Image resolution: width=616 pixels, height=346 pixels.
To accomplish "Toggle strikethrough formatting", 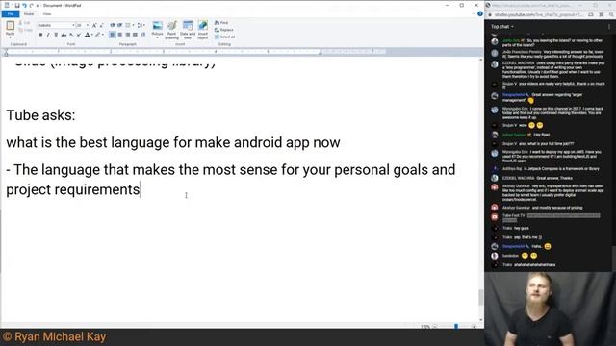I will pos(64,35).
